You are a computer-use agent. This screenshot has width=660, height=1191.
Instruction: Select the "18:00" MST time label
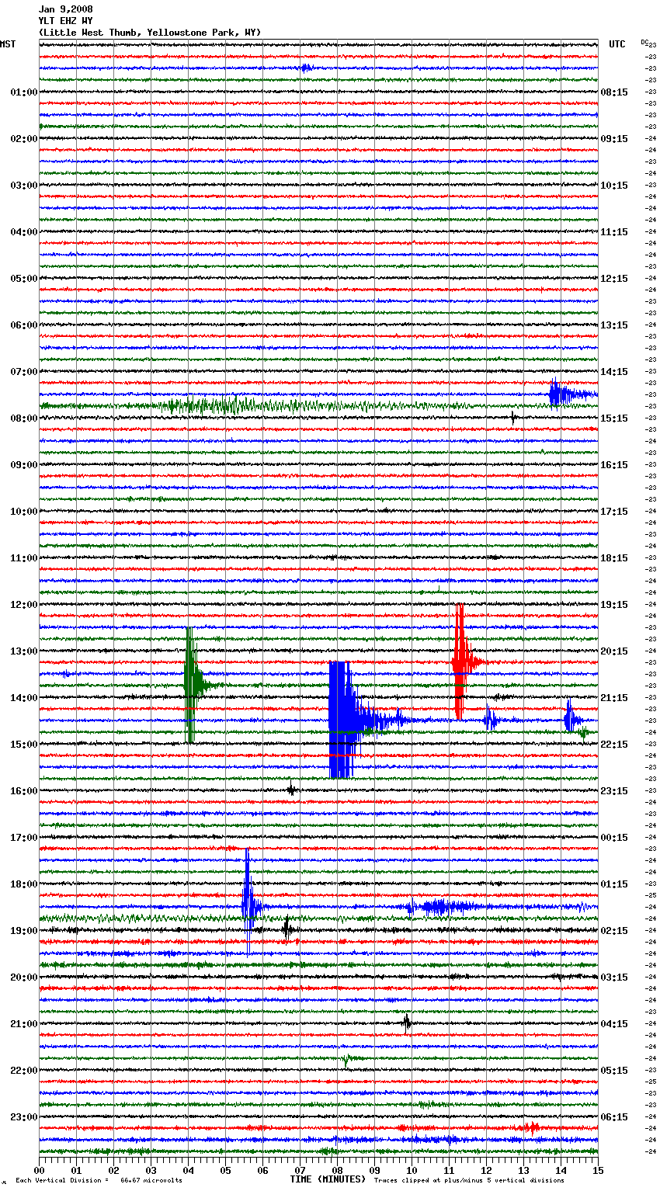[23, 884]
